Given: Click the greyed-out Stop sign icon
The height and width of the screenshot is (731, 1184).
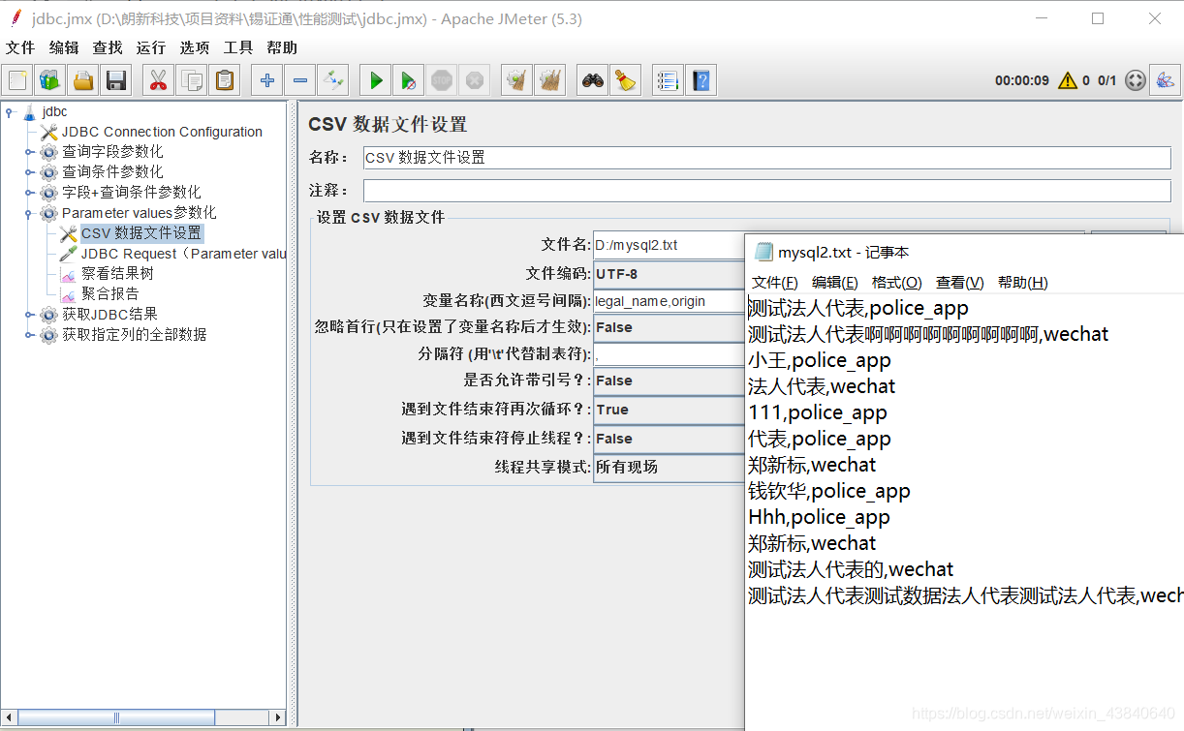Looking at the screenshot, I should [442, 80].
